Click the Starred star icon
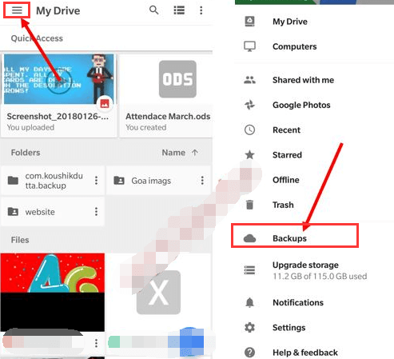Screen dimensions: 394x359 click(249, 154)
